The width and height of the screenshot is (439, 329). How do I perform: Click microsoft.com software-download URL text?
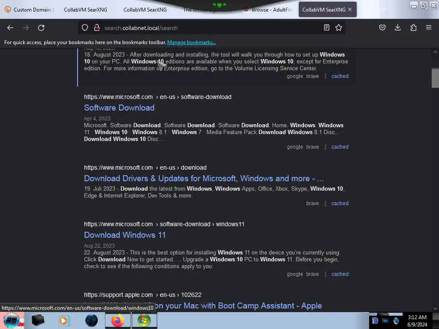point(158,97)
